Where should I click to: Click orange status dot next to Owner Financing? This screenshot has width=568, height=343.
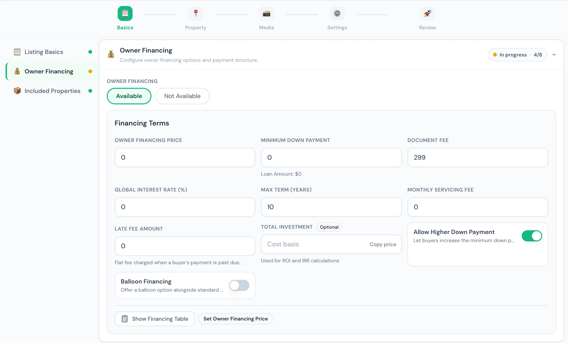[90, 71]
